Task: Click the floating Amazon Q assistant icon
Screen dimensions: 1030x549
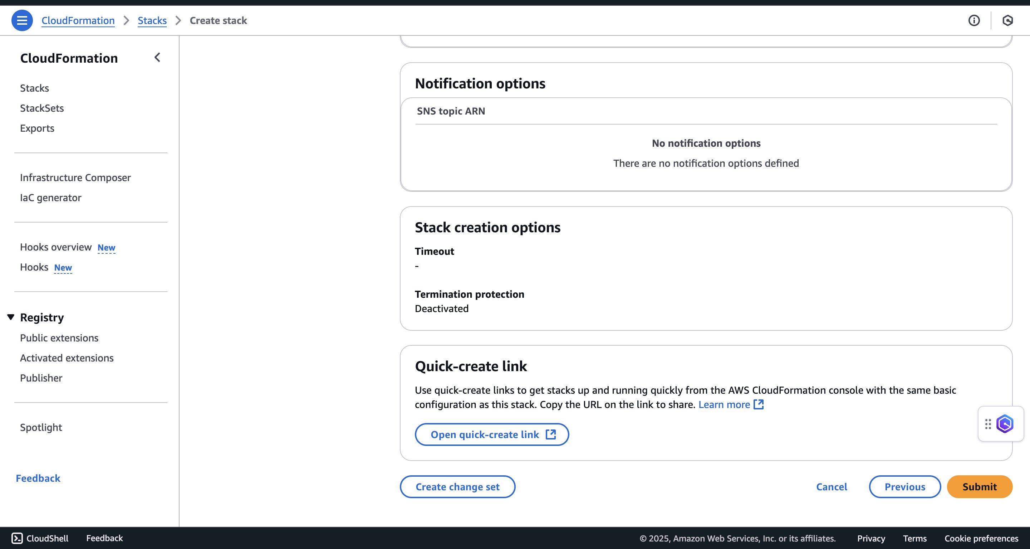Action: pyautogui.click(x=1005, y=424)
